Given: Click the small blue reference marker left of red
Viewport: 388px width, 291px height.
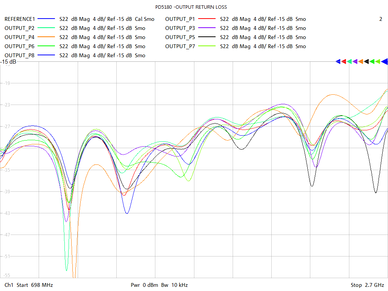Looking at the screenshot, I should click(338, 62).
